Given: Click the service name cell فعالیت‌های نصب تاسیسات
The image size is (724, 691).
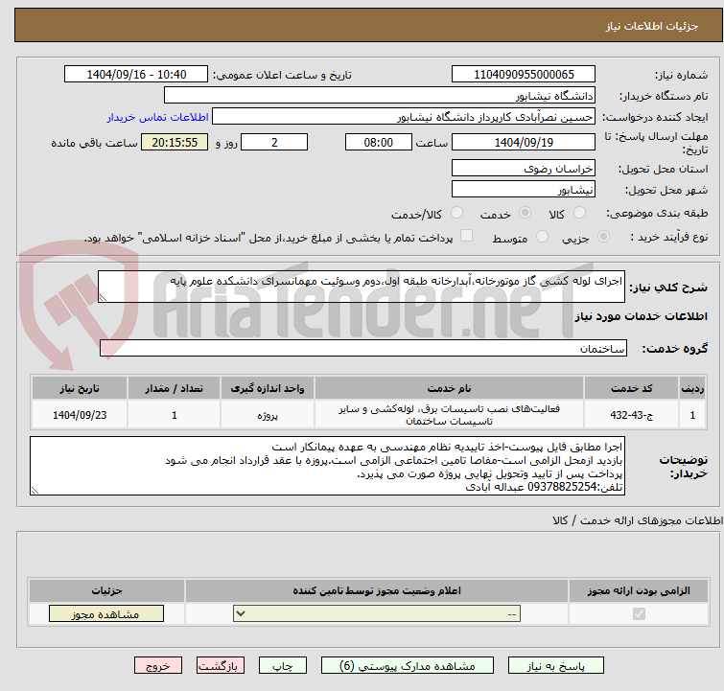Looking at the screenshot, I should 449,415.
